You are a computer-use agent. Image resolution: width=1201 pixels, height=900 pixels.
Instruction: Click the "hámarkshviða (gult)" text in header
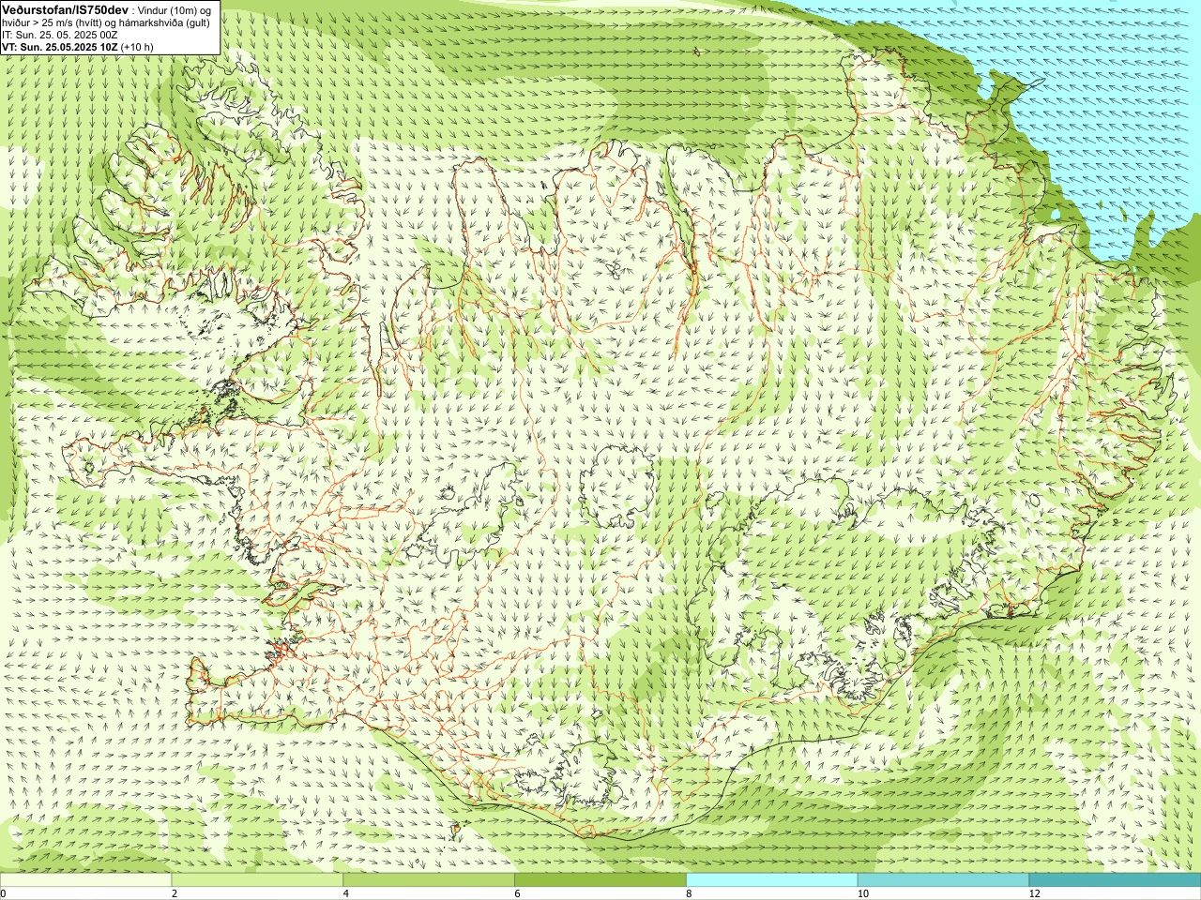(163, 22)
